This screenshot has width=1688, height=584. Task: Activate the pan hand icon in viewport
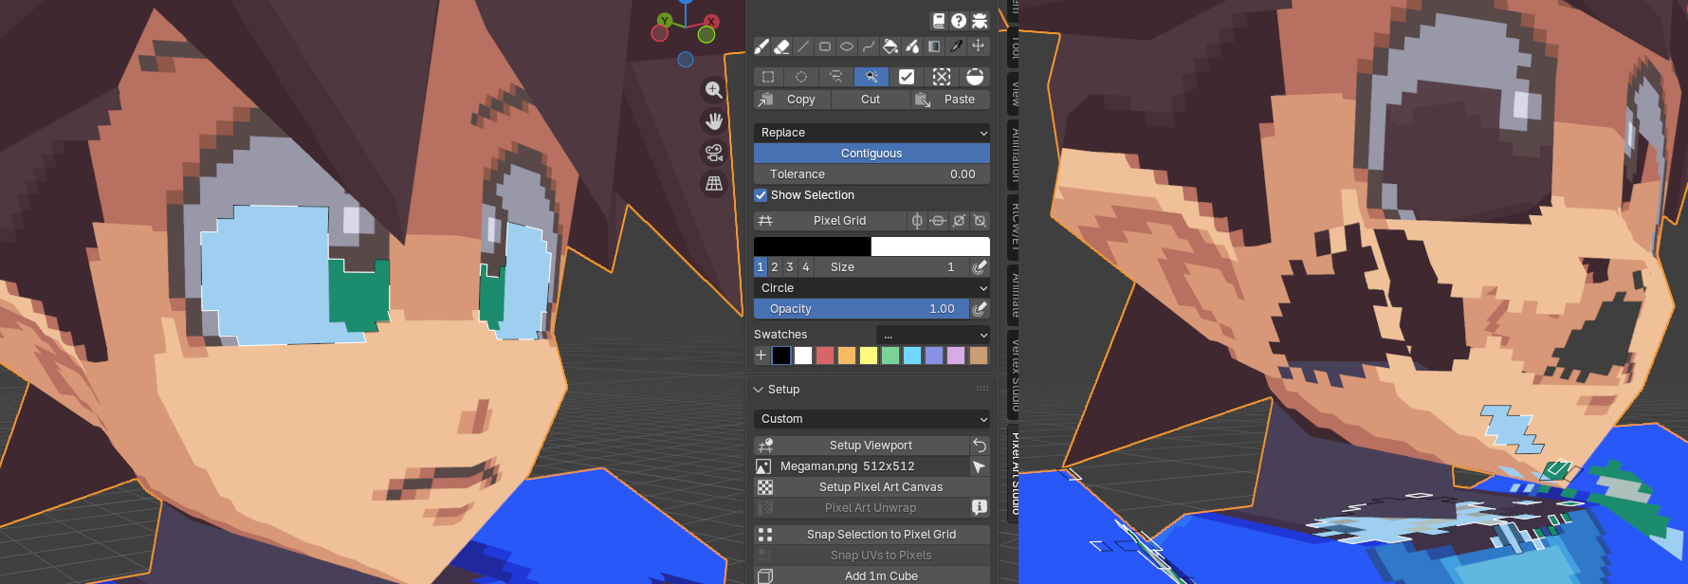(x=714, y=121)
